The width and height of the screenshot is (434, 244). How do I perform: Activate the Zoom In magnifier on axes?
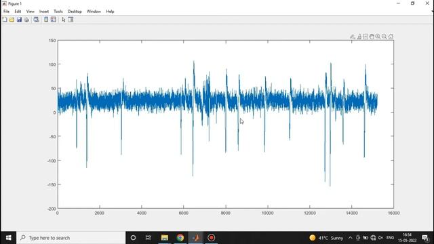click(x=378, y=37)
